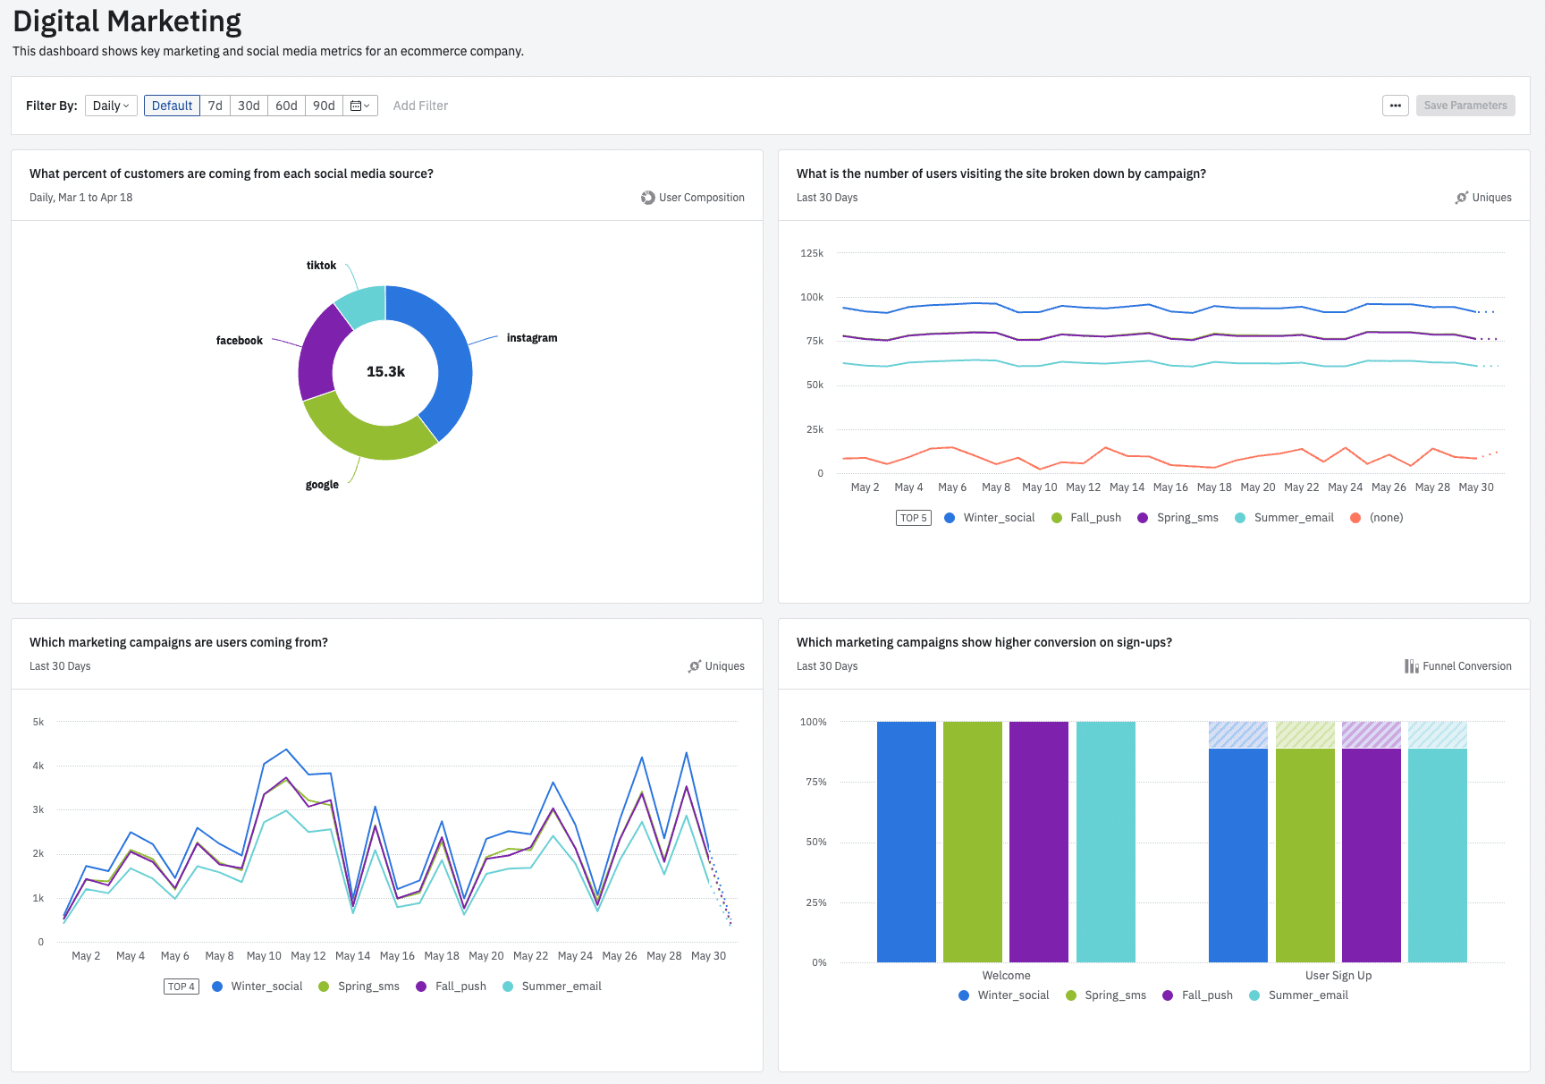The image size is (1545, 1084).
Task: Toggle Fall_push series in marketing campaigns legend
Action: (452, 987)
